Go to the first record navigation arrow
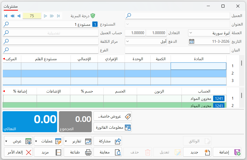Viewport: 247px width, 160px height. point(6,16)
